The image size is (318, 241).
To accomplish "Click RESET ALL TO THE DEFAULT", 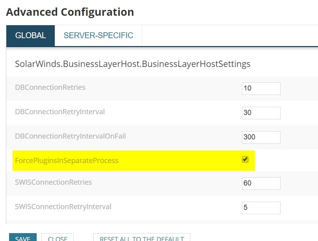I will click(141, 237).
